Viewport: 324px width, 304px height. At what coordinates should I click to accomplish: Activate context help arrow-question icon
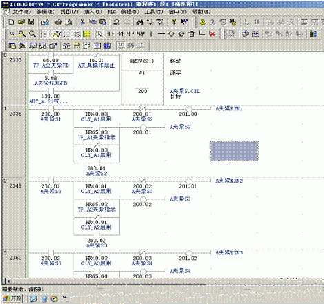[184, 22]
